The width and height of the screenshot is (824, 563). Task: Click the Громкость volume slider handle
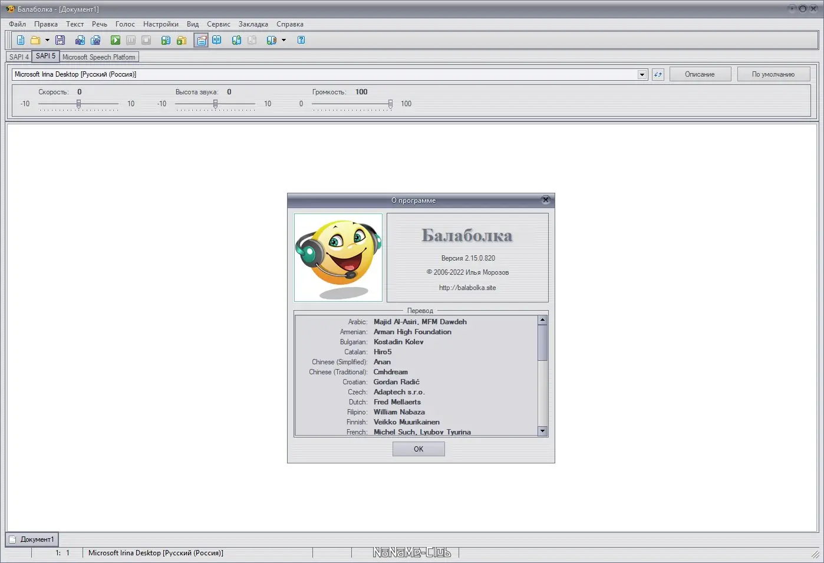click(390, 104)
